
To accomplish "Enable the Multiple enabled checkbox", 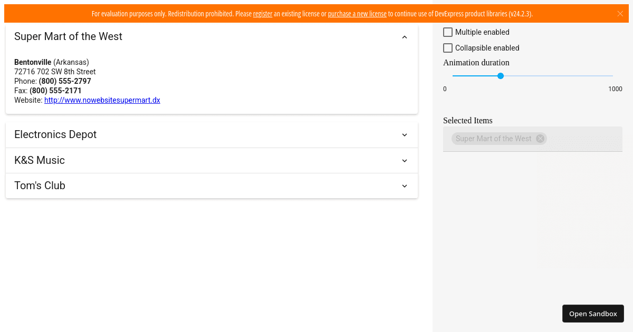I will pyautogui.click(x=448, y=32).
